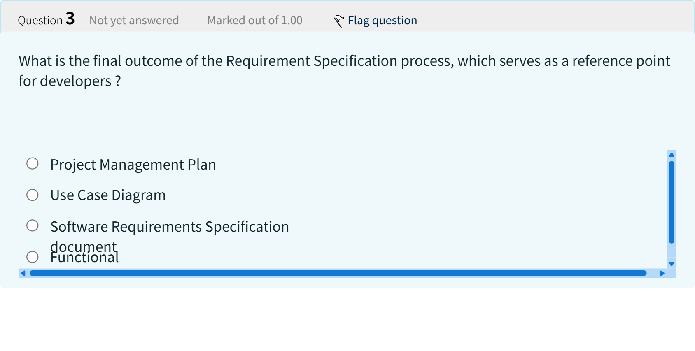Select the Project Management Plan radio button
Screen dimensions: 695x351
pos(33,164)
